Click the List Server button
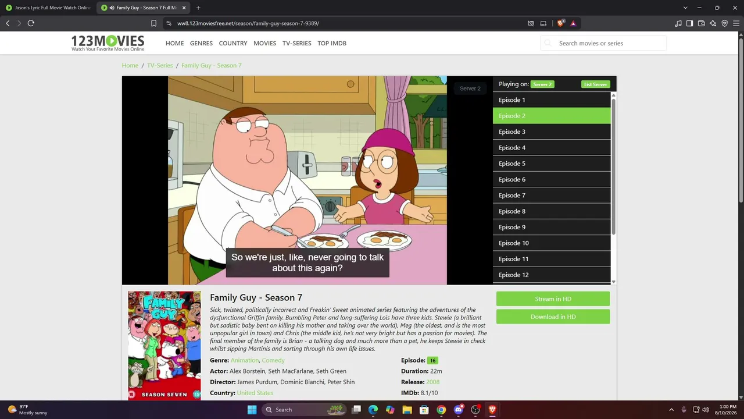Image resolution: width=744 pixels, height=419 pixels. pyautogui.click(x=596, y=84)
